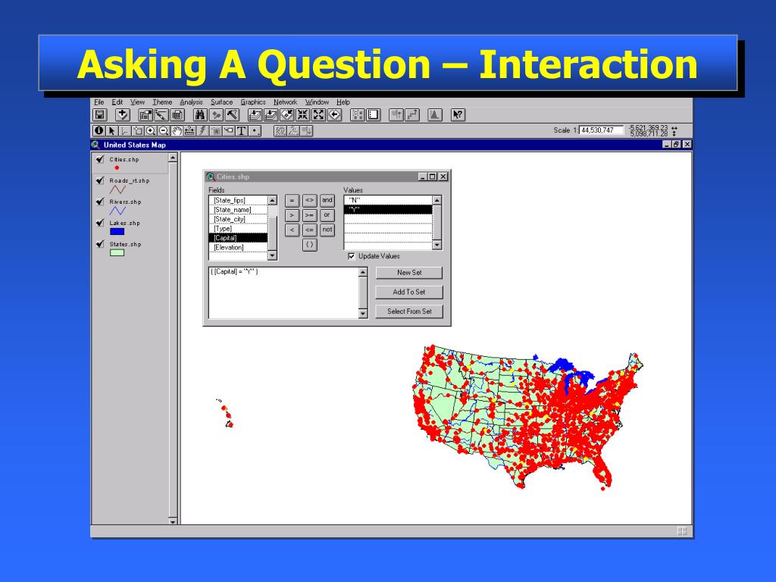Open the Edit Legend toolbar icon
776x582 pixels.
tap(161, 115)
